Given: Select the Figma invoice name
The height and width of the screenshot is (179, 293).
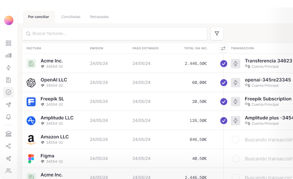Looking at the screenshot, I should (x=47, y=156).
